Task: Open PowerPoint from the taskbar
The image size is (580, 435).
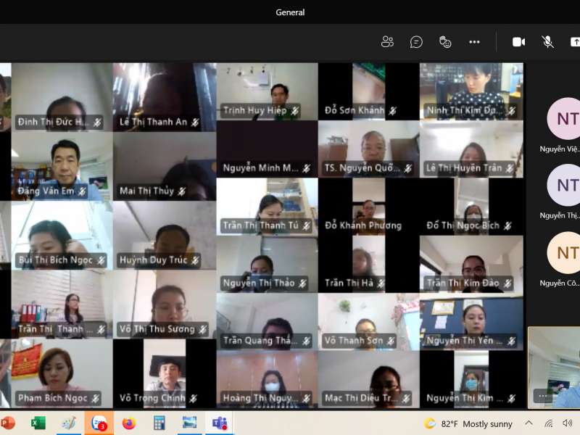Action: [8, 423]
